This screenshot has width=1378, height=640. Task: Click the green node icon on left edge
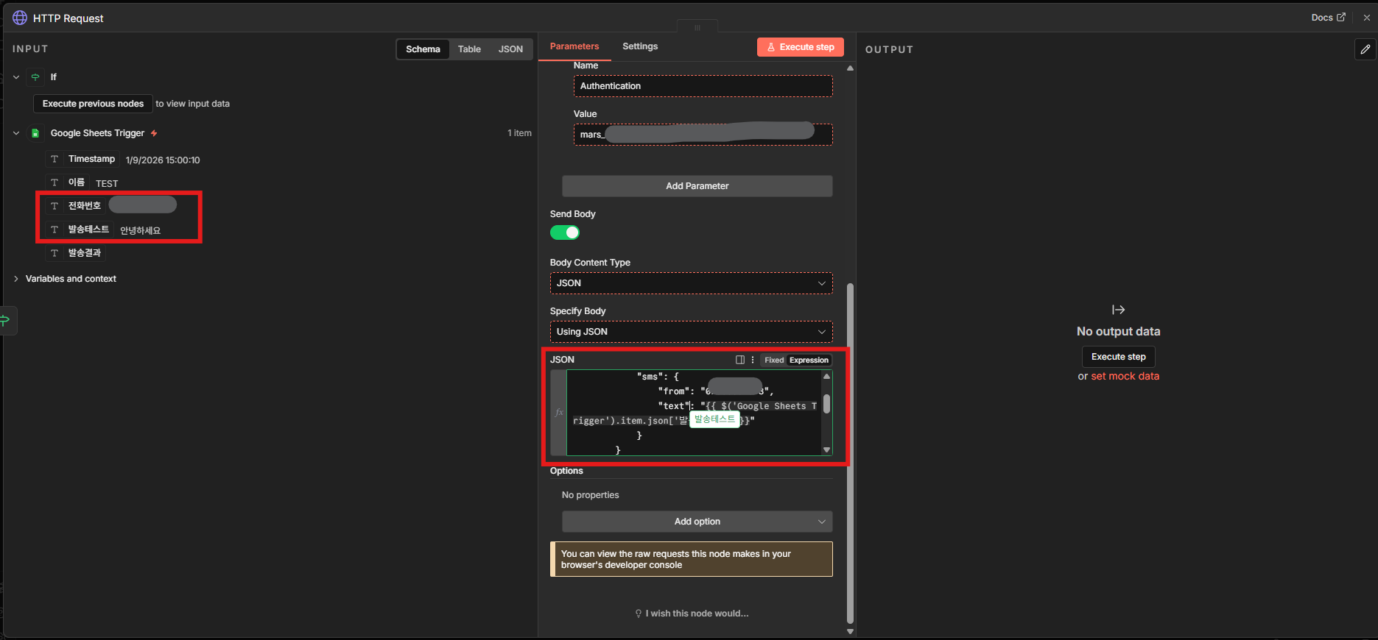pos(6,320)
